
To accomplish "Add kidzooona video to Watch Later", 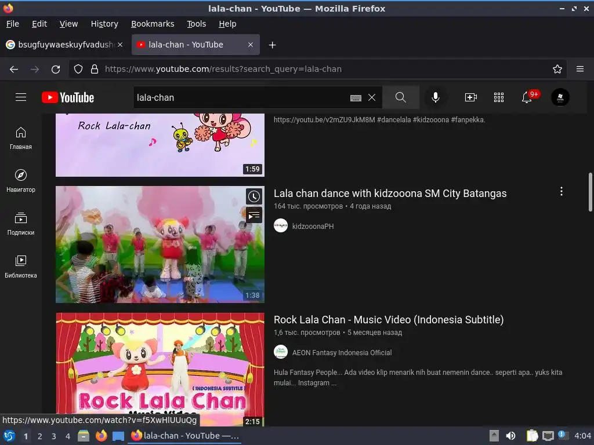I will pos(254,196).
